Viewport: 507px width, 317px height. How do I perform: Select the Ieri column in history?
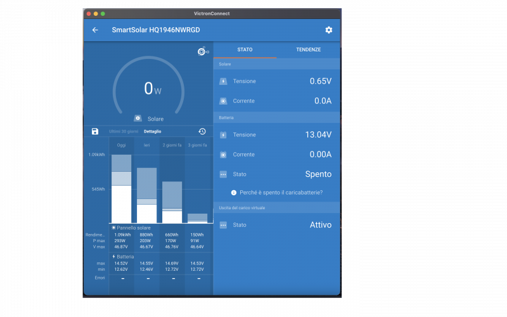(x=146, y=195)
